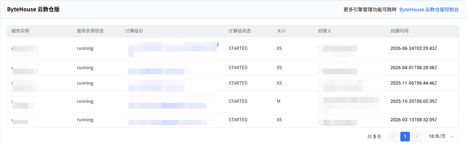467x145 pixels.
Task: Click the 大小 column header
Action: (281, 31)
